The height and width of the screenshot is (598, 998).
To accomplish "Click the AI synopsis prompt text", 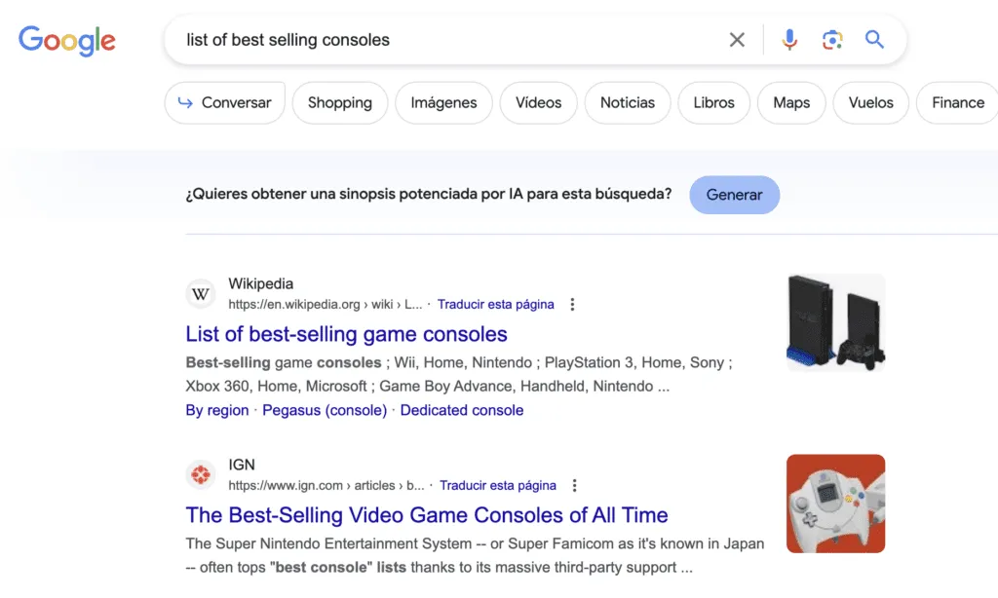I will (429, 194).
